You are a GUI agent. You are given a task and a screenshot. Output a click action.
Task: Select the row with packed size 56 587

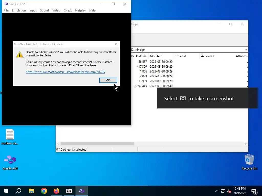(190, 62)
